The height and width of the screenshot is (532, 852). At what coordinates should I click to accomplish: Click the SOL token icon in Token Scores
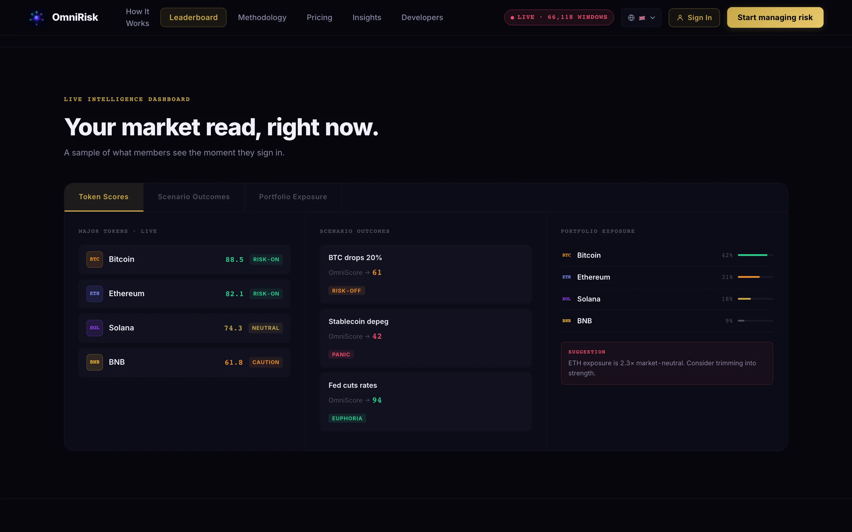click(95, 328)
